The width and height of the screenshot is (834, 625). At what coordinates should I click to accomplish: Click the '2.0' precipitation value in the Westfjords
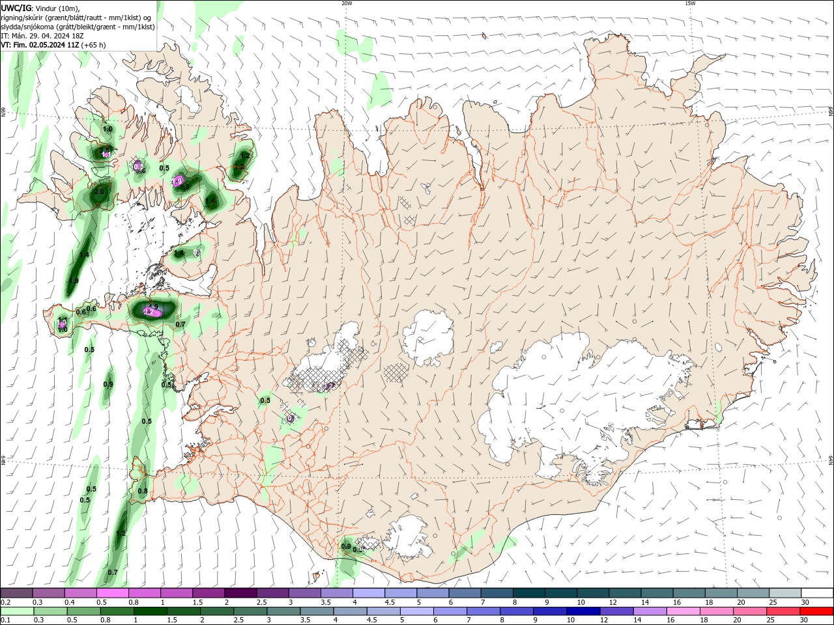click(x=99, y=192)
